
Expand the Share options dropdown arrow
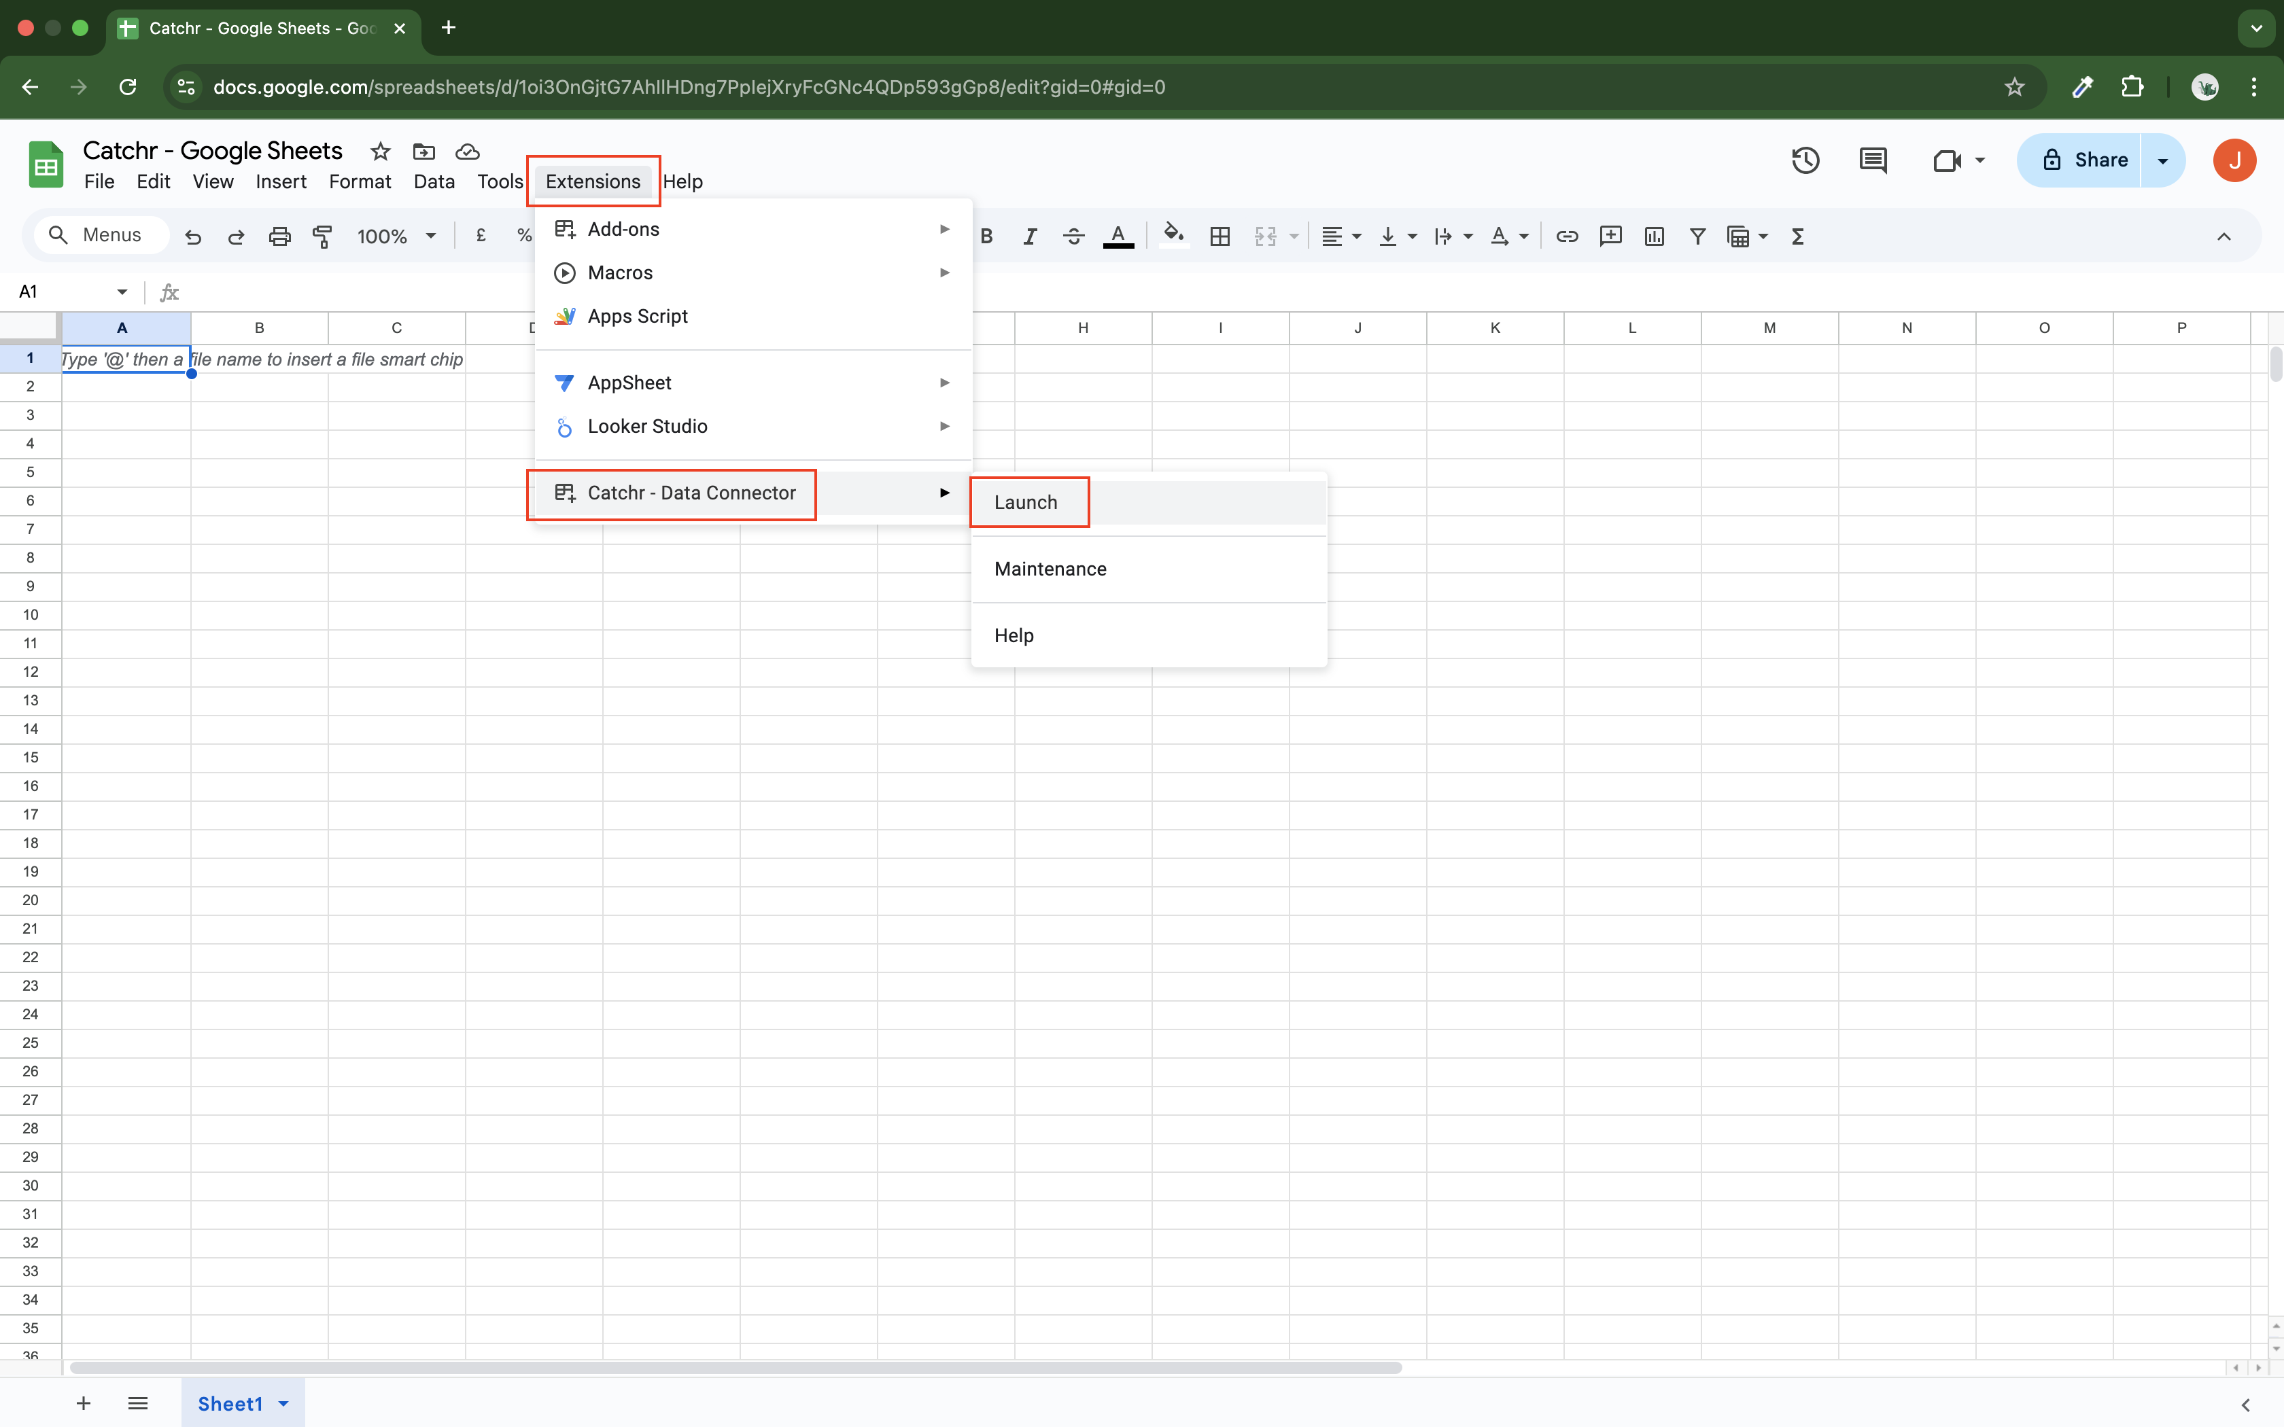click(2162, 160)
